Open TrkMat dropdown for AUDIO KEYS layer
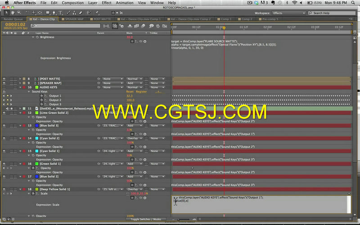The height and width of the screenshot is (225, 360). point(157,87)
